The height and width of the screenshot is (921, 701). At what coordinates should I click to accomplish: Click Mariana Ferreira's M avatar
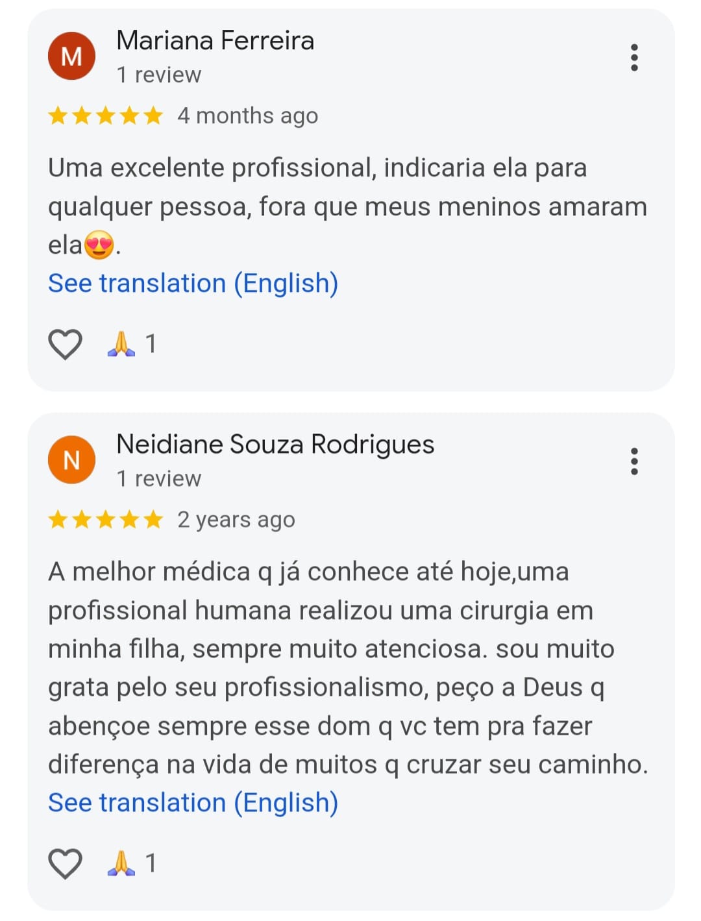[71, 56]
